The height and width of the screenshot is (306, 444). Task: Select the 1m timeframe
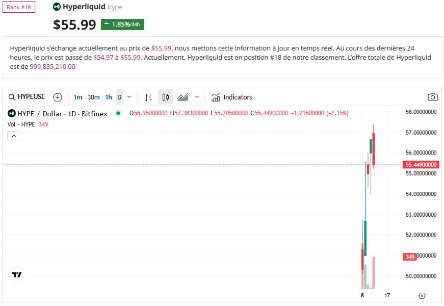click(x=77, y=97)
